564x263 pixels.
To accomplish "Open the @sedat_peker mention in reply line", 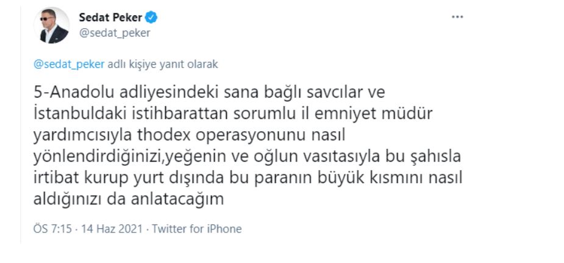I will (69, 63).
